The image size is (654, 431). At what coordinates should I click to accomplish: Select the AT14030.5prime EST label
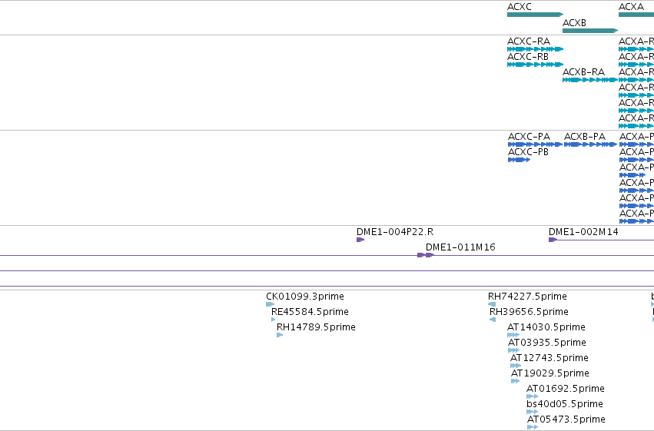click(546, 327)
